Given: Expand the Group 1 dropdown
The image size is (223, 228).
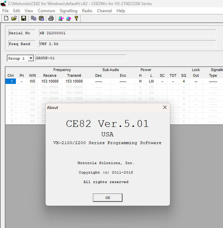Looking at the screenshot, I should pyautogui.click(x=31, y=58).
